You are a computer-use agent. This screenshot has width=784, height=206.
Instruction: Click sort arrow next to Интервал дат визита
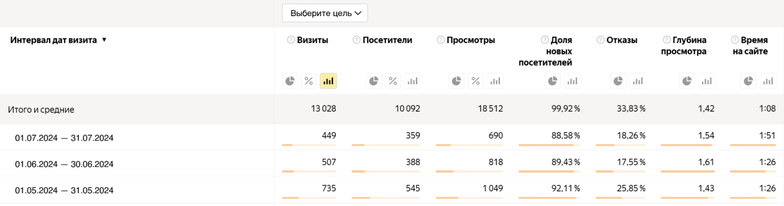[104, 40]
